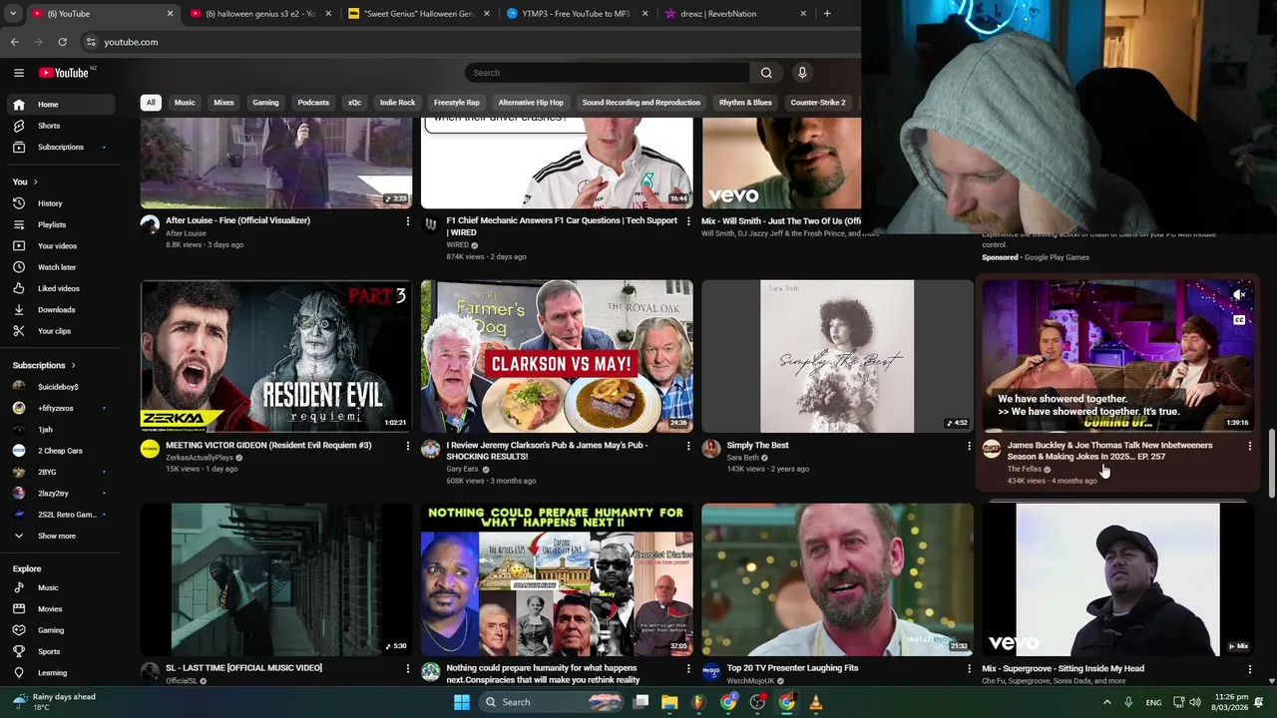Open options for After Louise - Fine video
Screen dimensions: 1277x718
[x=407, y=221]
